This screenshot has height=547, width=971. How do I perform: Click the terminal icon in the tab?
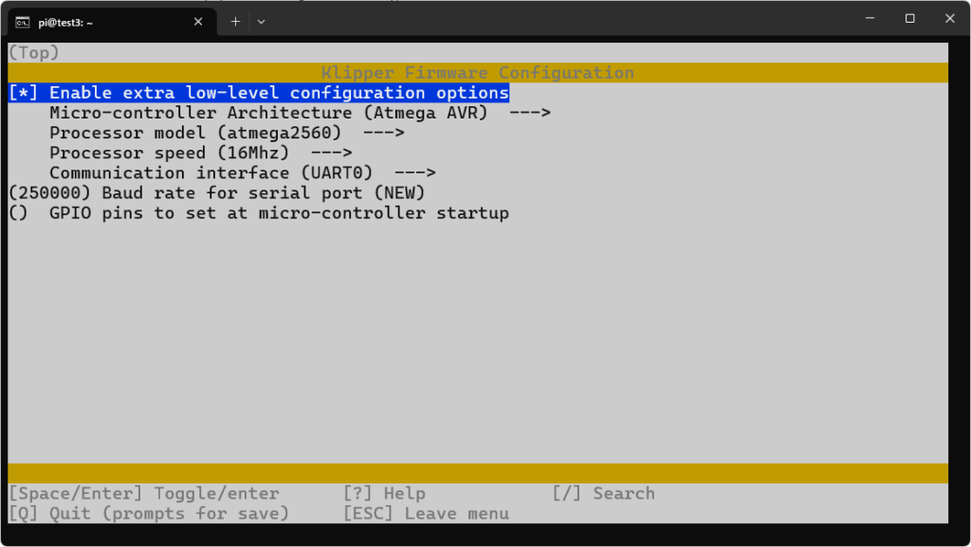[22, 22]
